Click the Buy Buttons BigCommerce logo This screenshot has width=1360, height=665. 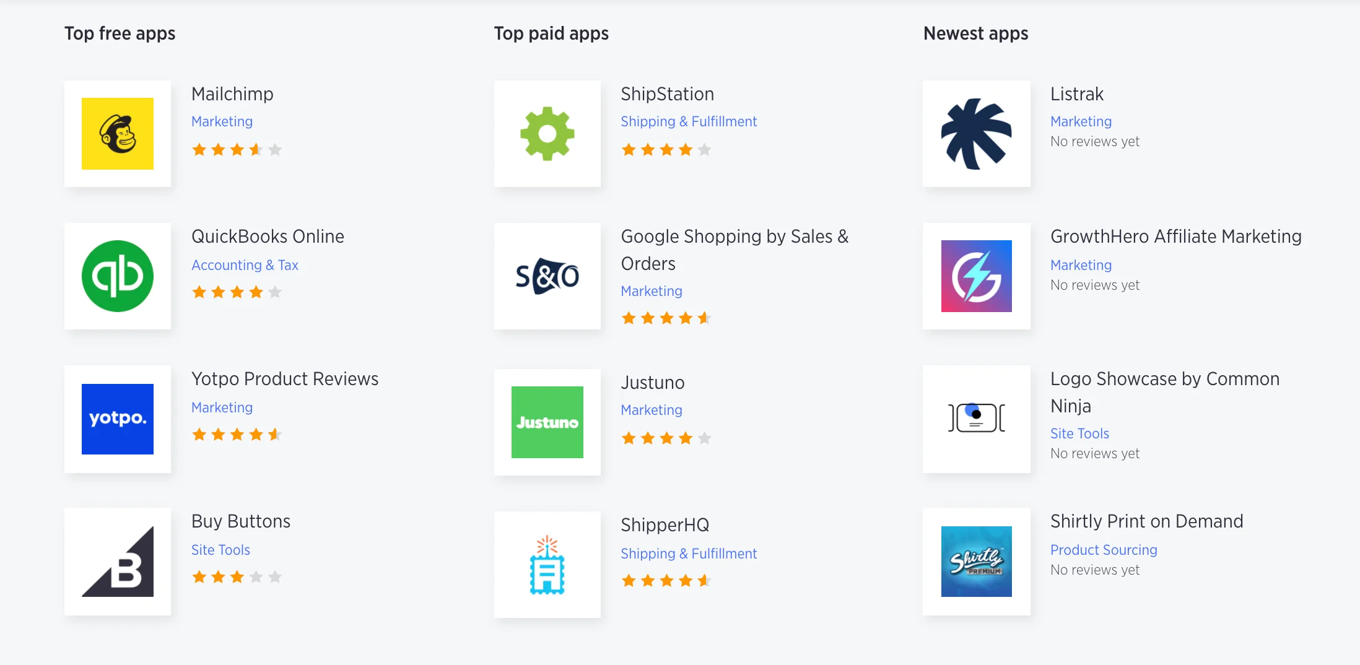point(118,562)
